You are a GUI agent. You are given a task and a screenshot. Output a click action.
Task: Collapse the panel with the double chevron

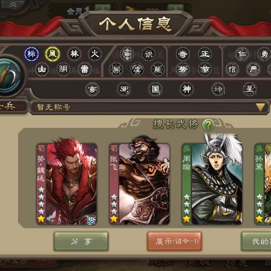click(13, 5)
